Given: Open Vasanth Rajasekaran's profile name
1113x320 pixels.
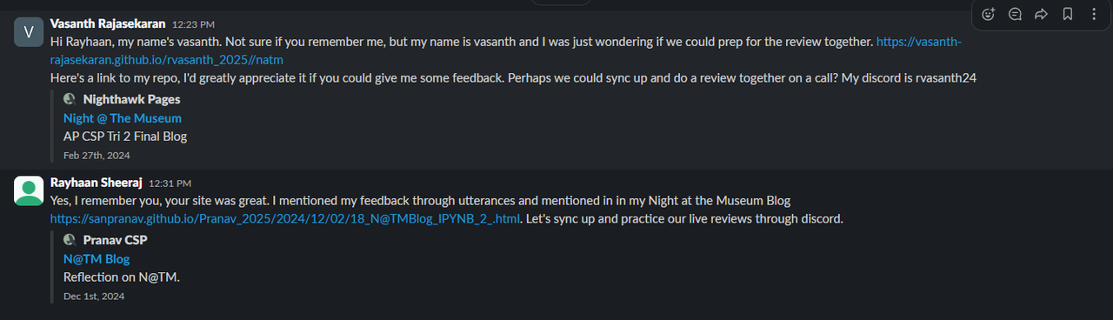Looking at the screenshot, I should coord(108,23).
